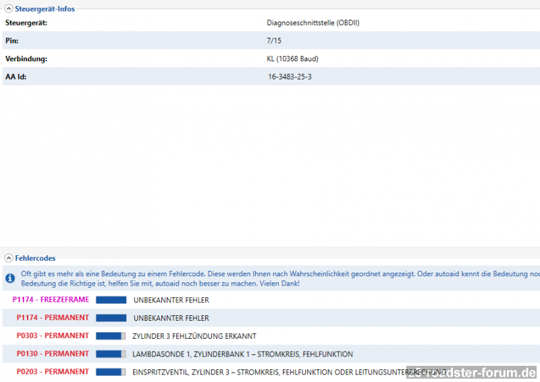Select the AA Id value 16-3483-25-3
Screen dimensions: 540x382
click(290, 77)
